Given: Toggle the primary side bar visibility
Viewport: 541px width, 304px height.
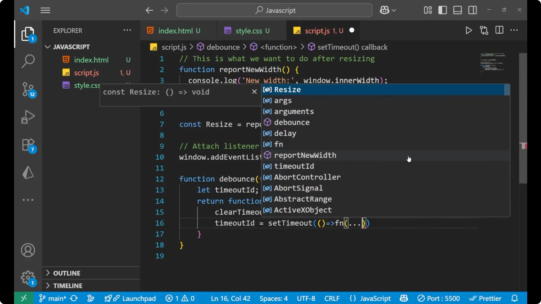Looking at the screenshot, I should 442,10.
